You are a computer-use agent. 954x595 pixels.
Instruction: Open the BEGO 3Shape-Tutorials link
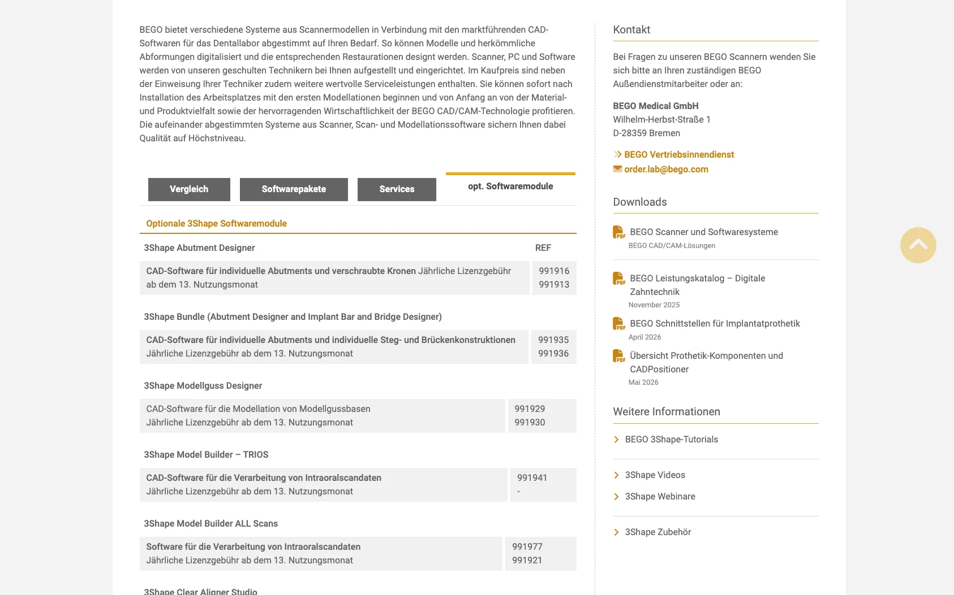pos(672,439)
